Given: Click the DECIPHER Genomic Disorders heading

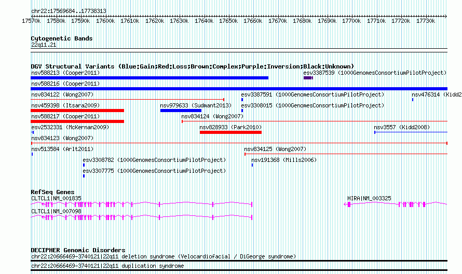Looking at the screenshot, I should click(78, 250).
